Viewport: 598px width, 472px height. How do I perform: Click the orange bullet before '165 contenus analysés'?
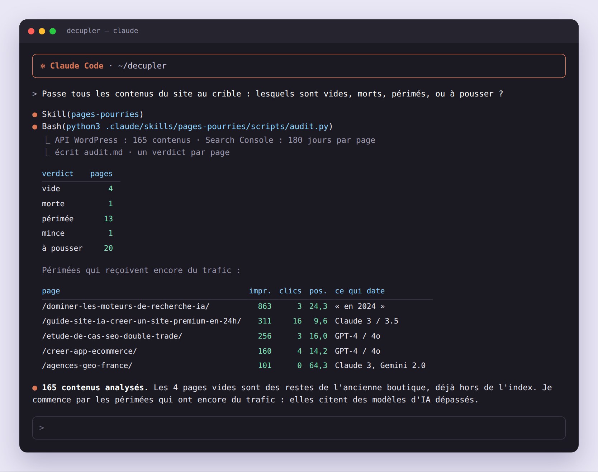click(x=35, y=388)
